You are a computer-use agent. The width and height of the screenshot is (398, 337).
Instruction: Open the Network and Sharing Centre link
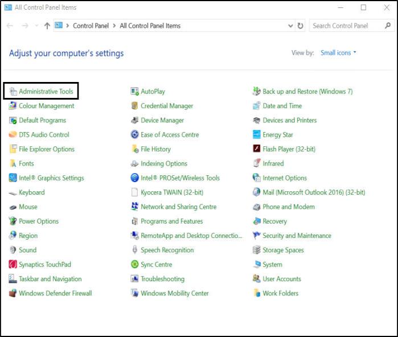click(x=178, y=207)
